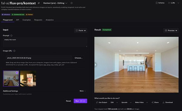Click the Make Video button
This screenshot has height=111, width=182.
(x=139, y=103)
